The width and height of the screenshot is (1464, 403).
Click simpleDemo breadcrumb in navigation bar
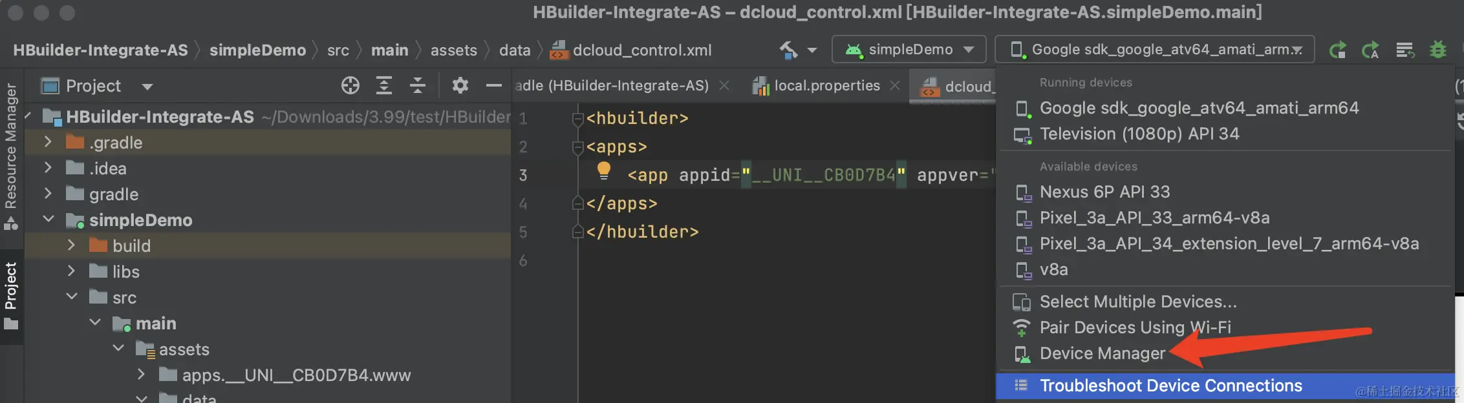click(x=257, y=50)
